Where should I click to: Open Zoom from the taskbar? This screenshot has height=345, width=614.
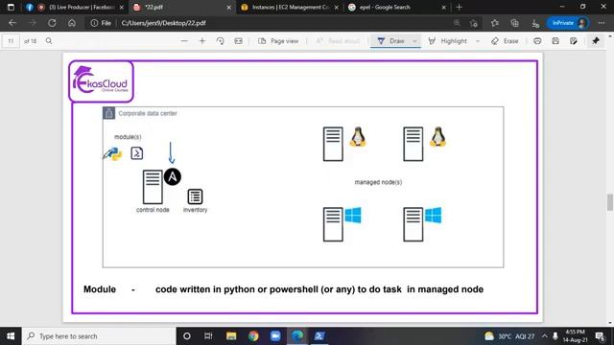pos(275,336)
